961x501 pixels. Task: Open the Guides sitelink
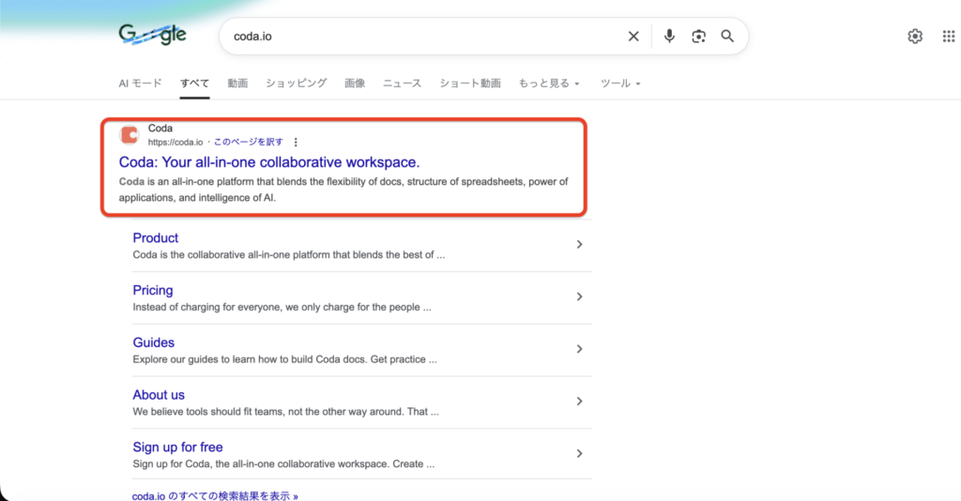(x=153, y=342)
